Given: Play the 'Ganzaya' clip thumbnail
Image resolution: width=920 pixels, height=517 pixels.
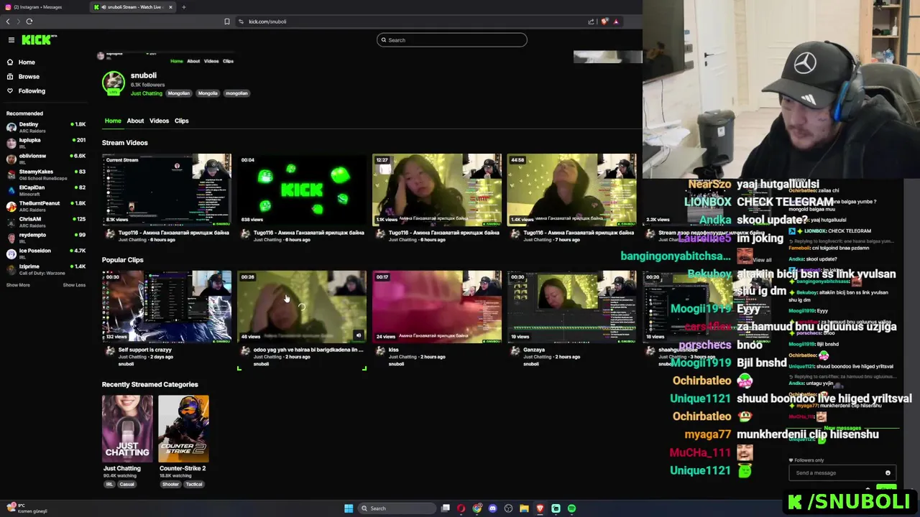Looking at the screenshot, I should point(572,307).
